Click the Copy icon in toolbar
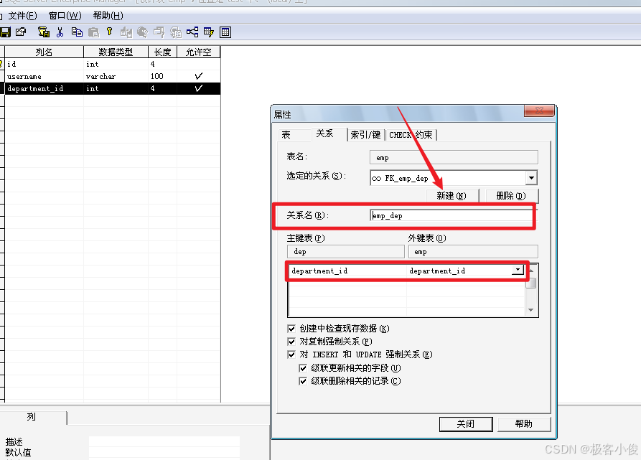This screenshot has width=641, height=460. pos(77,32)
